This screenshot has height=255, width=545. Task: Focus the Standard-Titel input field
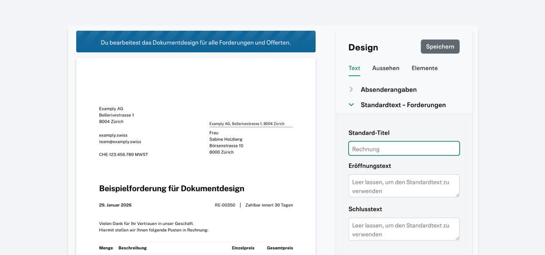[404, 148]
